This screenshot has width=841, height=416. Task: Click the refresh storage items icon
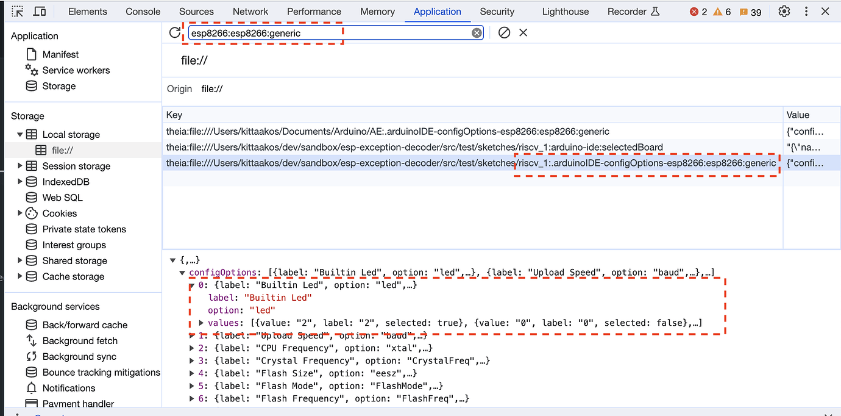click(x=176, y=32)
